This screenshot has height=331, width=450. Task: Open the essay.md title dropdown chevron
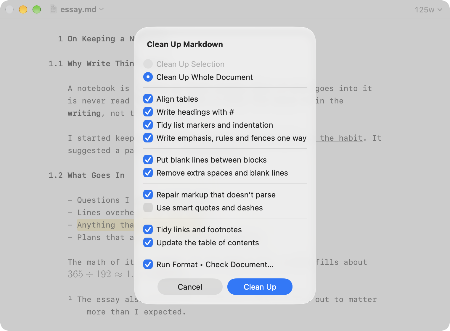[101, 9]
